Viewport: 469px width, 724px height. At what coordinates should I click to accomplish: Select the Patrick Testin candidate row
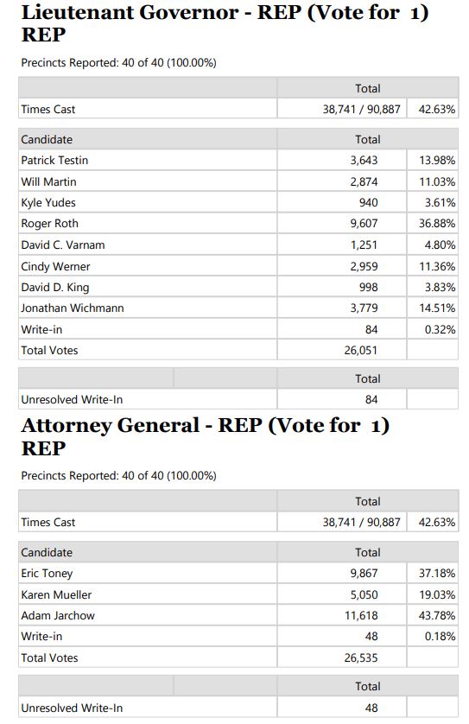[238, 160]
